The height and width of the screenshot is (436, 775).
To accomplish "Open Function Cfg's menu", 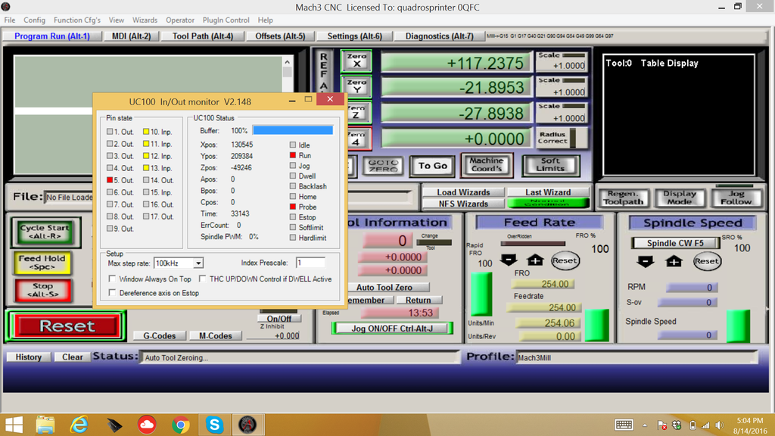I will (x=77, y=20).
